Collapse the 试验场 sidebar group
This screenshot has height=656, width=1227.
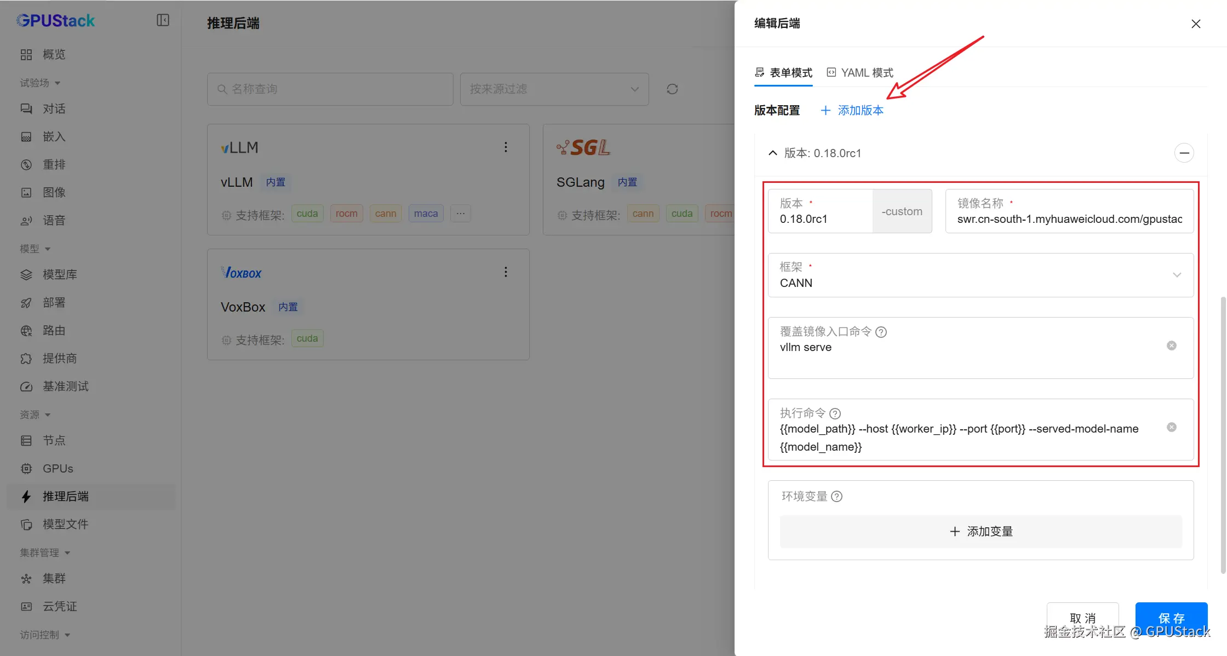coord(40,83)
